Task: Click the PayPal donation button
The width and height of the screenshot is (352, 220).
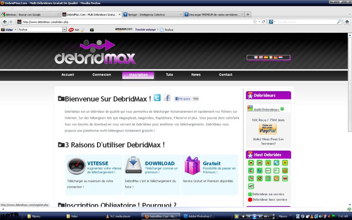Action: pos(268,129)
